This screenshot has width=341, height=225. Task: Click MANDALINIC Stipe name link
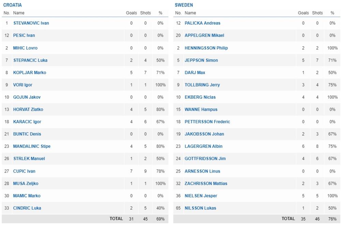(32, 146)
